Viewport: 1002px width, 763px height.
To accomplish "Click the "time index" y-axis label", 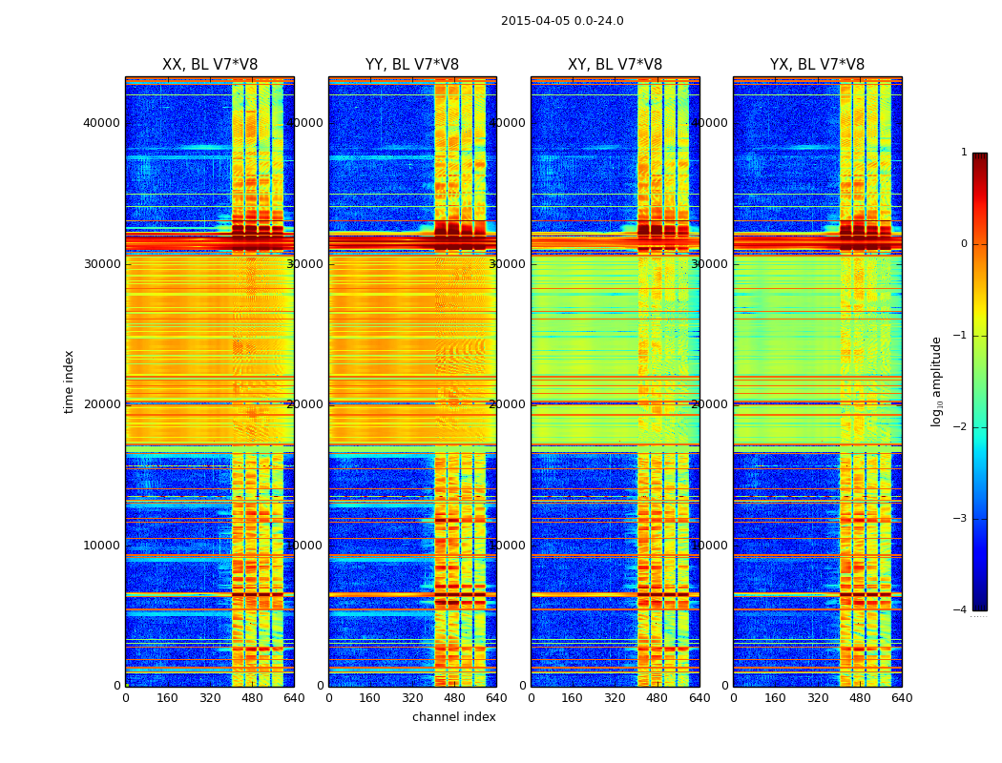I will pos(69,381).
